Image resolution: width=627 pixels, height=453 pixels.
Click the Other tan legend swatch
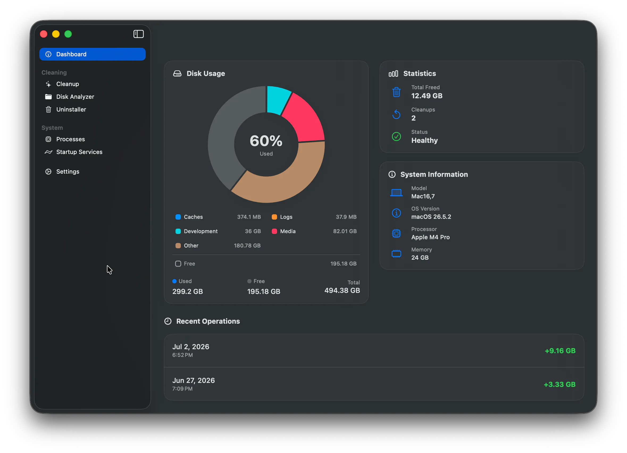pyautogui.click(x=178, y=245)
